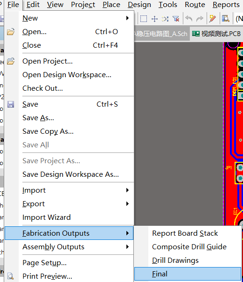This screenshot has width=243, height=282.
Task: Open the Reports menu
Action: click(x=226, y=5)
